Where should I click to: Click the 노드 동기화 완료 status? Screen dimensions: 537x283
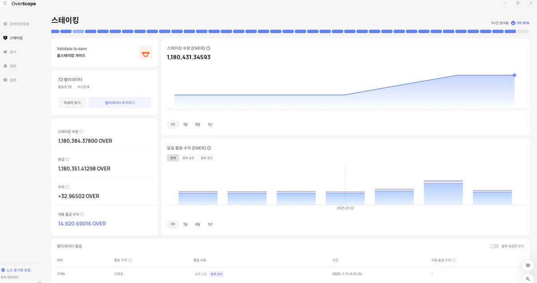click(19, 270)
